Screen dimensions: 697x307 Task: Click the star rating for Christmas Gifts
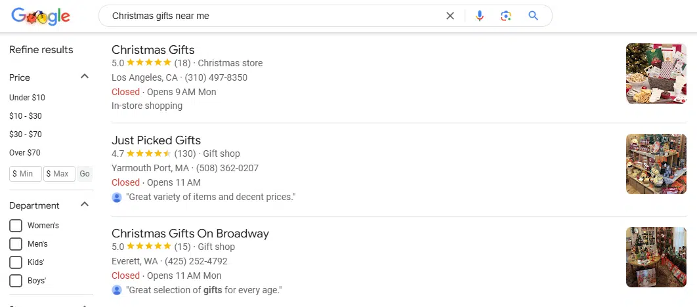pyautogui.click(x=148, y=63)
